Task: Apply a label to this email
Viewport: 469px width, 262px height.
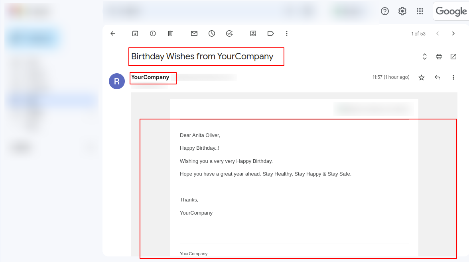Action: pyautogui.click(x=270, y=33)
